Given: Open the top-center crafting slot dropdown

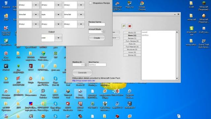Looking at the screenshot, I should point(58,5).
